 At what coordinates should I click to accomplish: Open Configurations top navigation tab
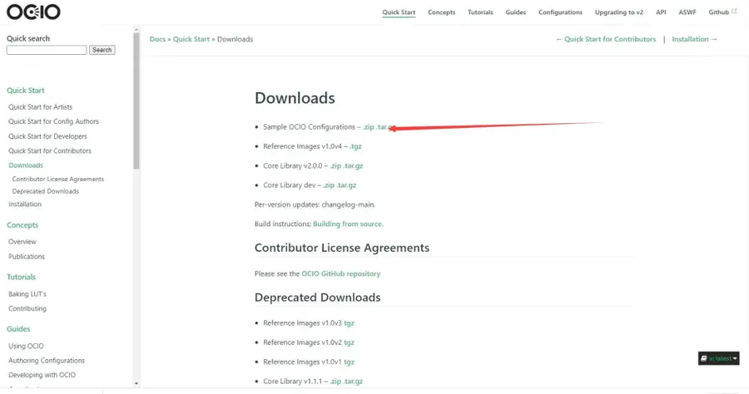tap(560, 12)
